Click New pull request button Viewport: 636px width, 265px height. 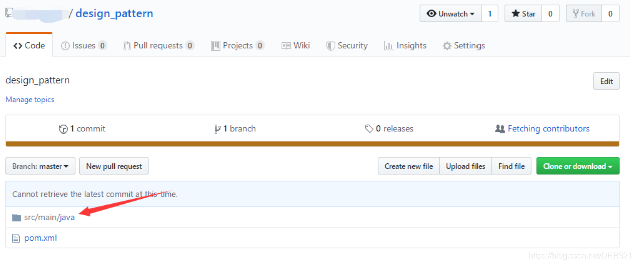(114, 166)
